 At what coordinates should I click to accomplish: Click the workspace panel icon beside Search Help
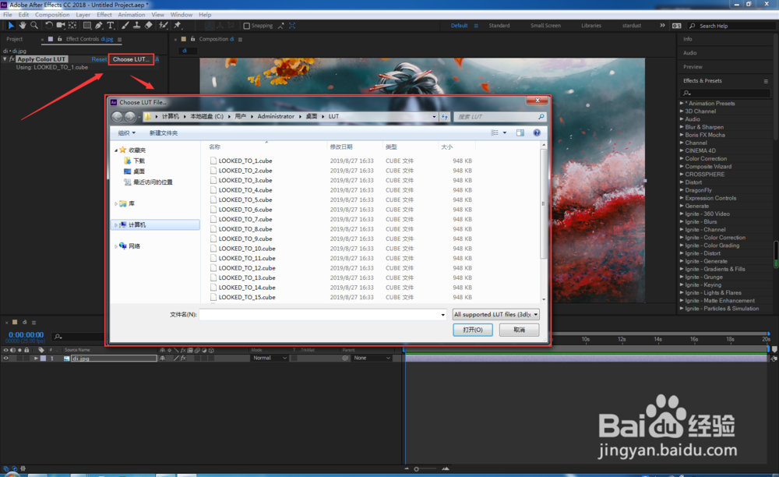(x=677, y=26)
